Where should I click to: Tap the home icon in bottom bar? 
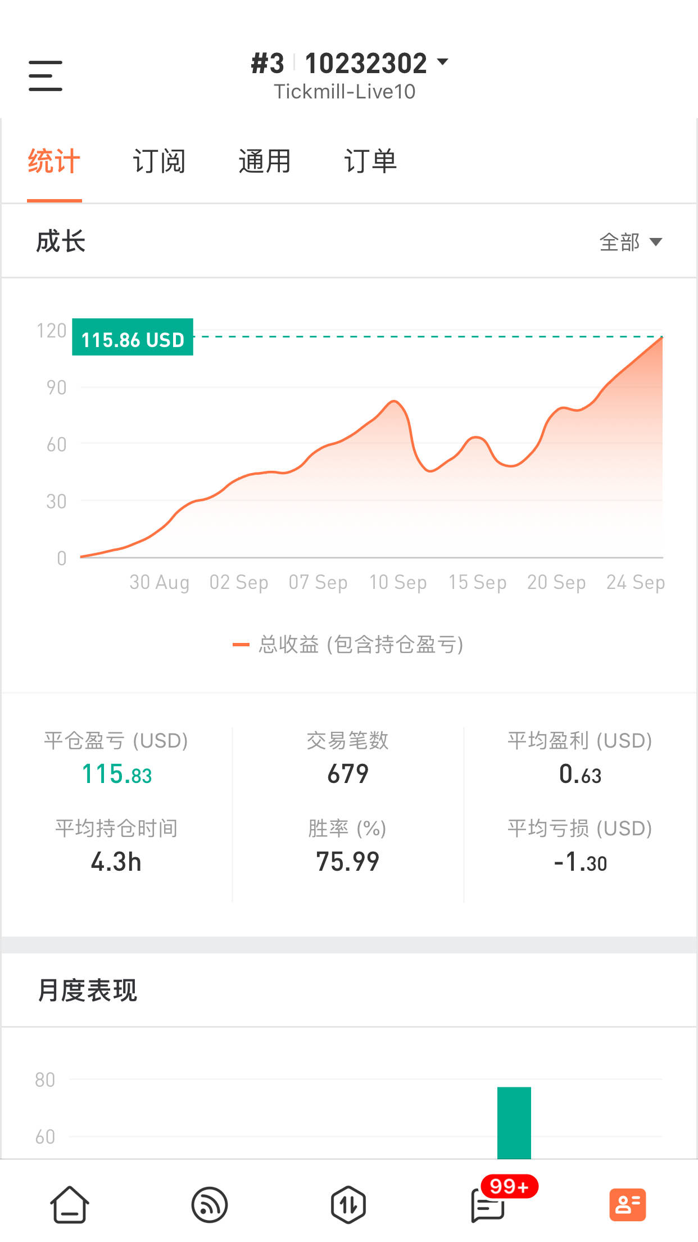click(70, 1205)
